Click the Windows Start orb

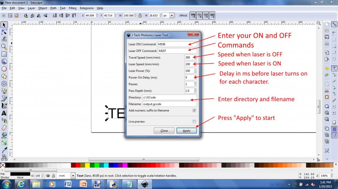pyautogui.click(x=7, y=184)
